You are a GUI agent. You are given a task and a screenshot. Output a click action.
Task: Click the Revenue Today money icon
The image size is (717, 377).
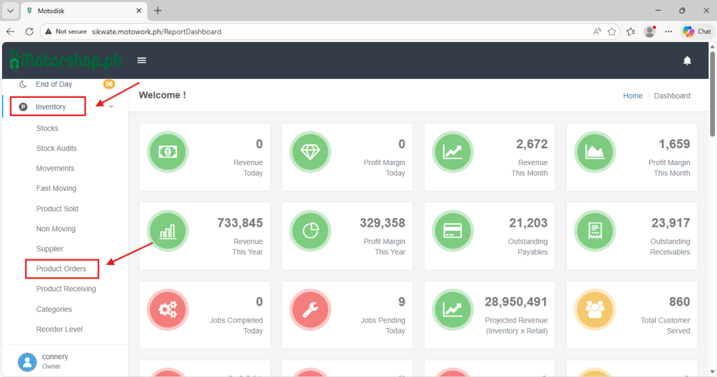168,152
